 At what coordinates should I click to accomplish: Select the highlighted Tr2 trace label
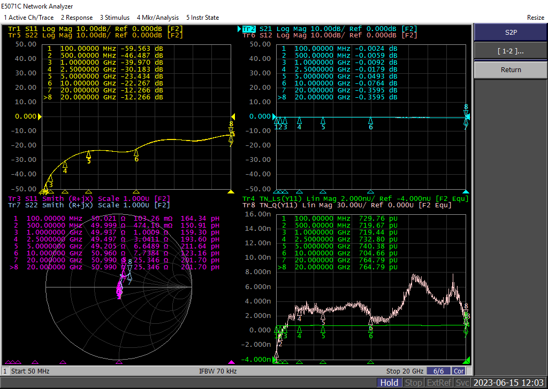click(x=249, y=29)
